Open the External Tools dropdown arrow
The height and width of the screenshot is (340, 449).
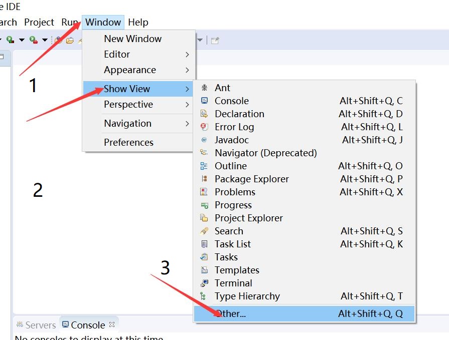(x=45, y=40)
